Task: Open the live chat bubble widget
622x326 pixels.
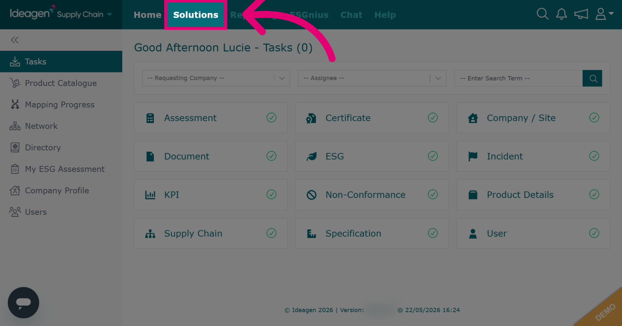Action: point(23,303)
